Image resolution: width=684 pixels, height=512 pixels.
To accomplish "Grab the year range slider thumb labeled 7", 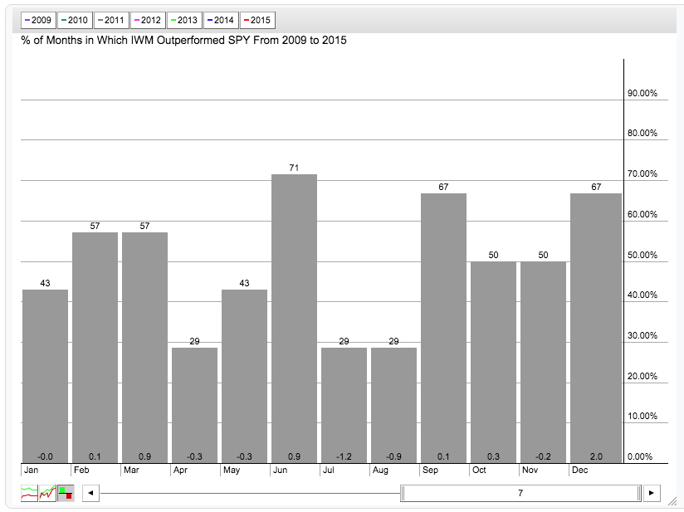I will (520, 493).
